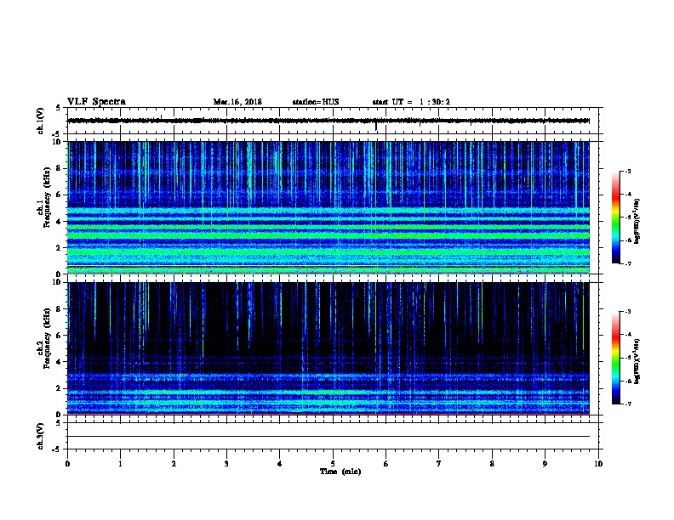Screen dimensions: 674x520
Task: Click time axis tick label "9"
Action: (x=545, y=464)
